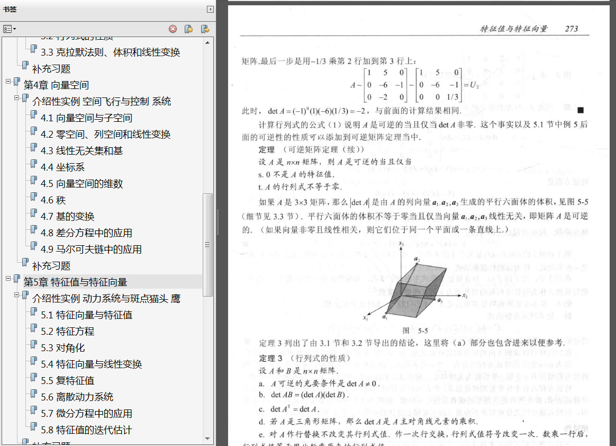Open bookmark 5.1 特征向量与特征值

point(86,315)
